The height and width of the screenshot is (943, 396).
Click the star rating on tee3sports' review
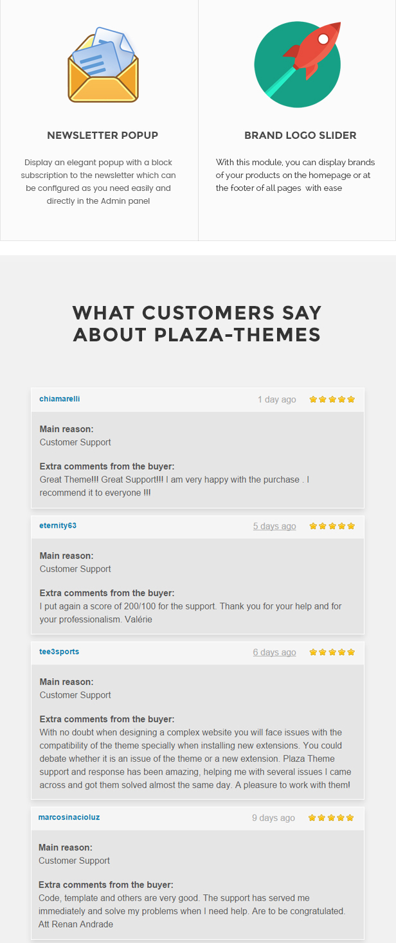pyautogui.click(x=332, y=652)
